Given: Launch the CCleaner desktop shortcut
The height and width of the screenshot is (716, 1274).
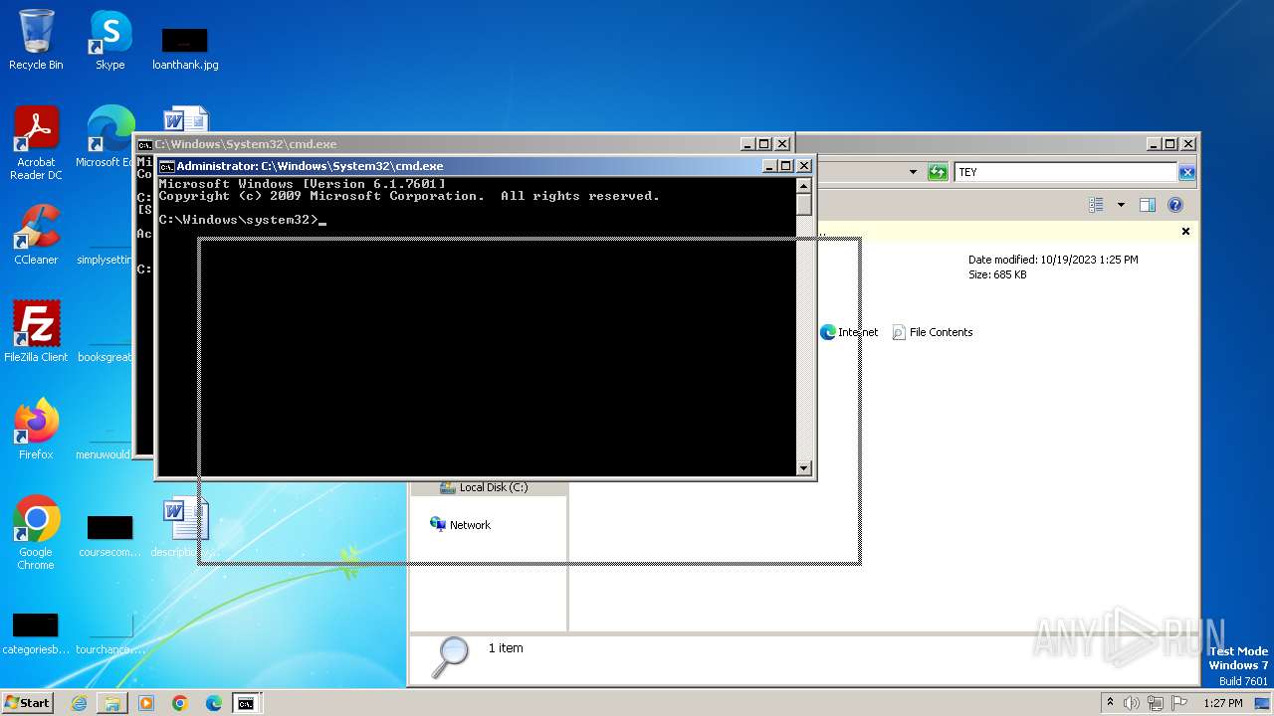Looking at the screenshot, I should [x=36, y=235].
